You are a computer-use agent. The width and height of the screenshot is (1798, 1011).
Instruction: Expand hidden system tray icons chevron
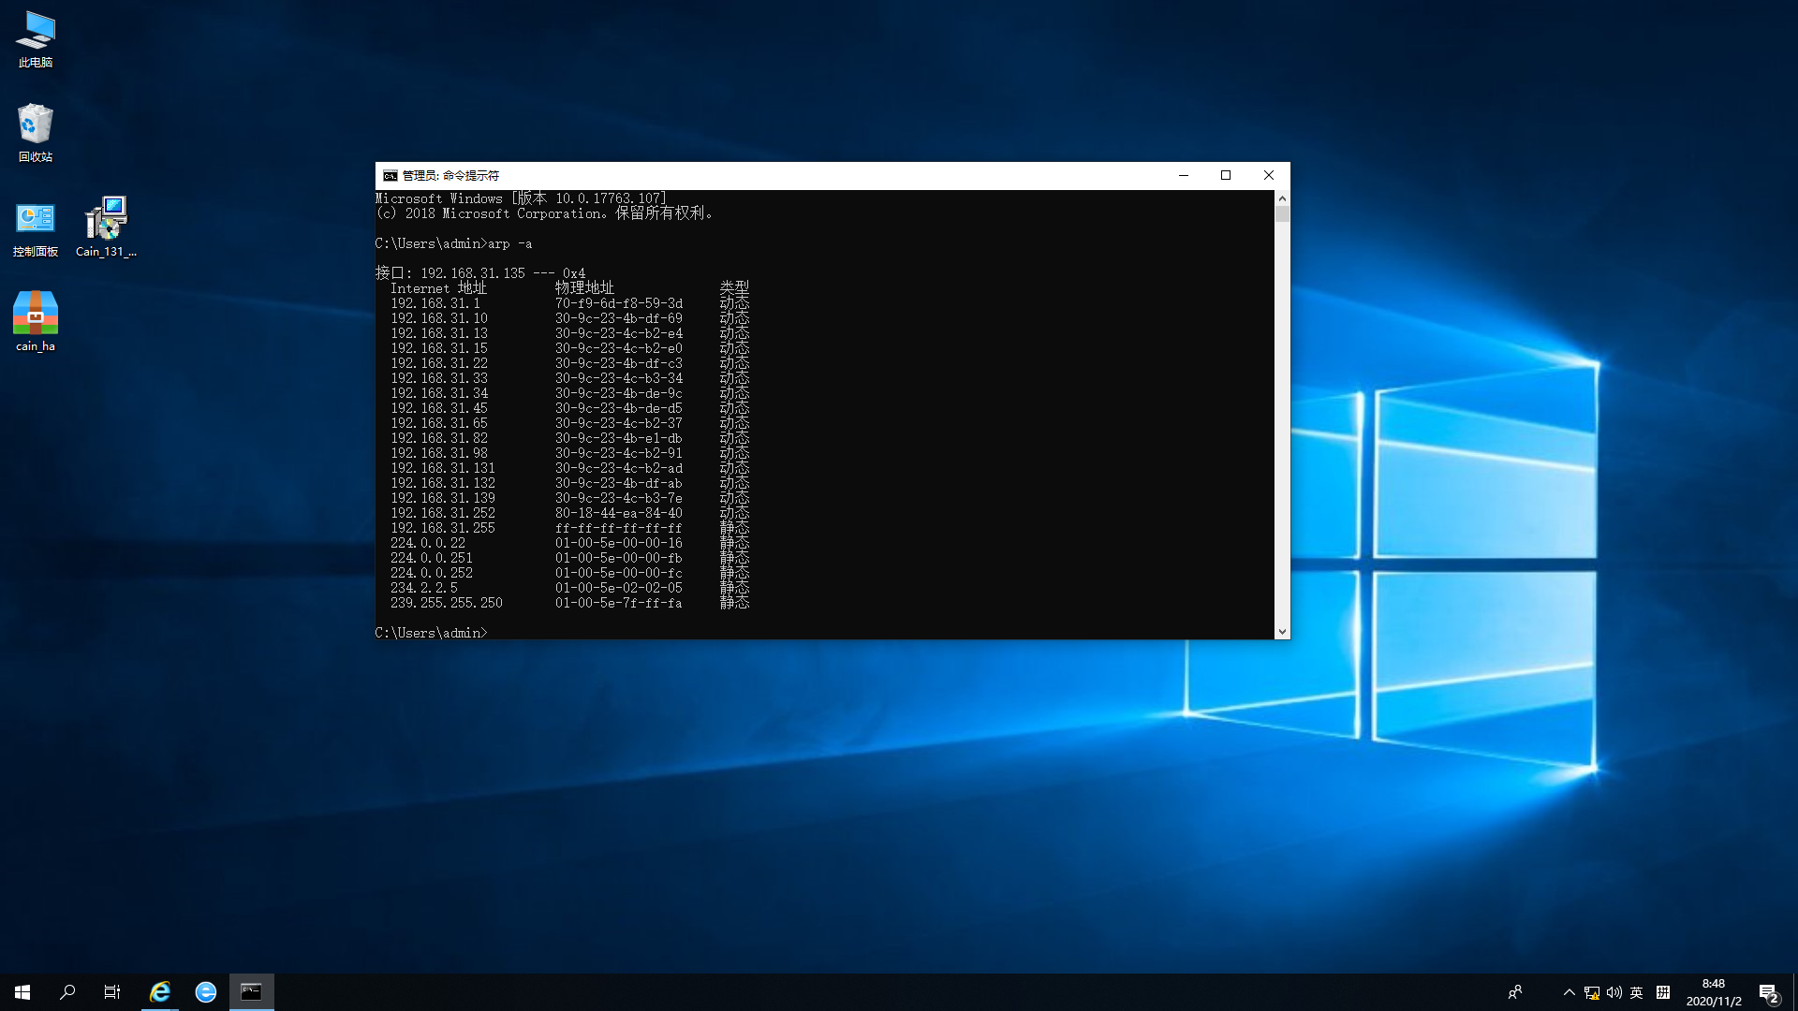click(1570, 992)
